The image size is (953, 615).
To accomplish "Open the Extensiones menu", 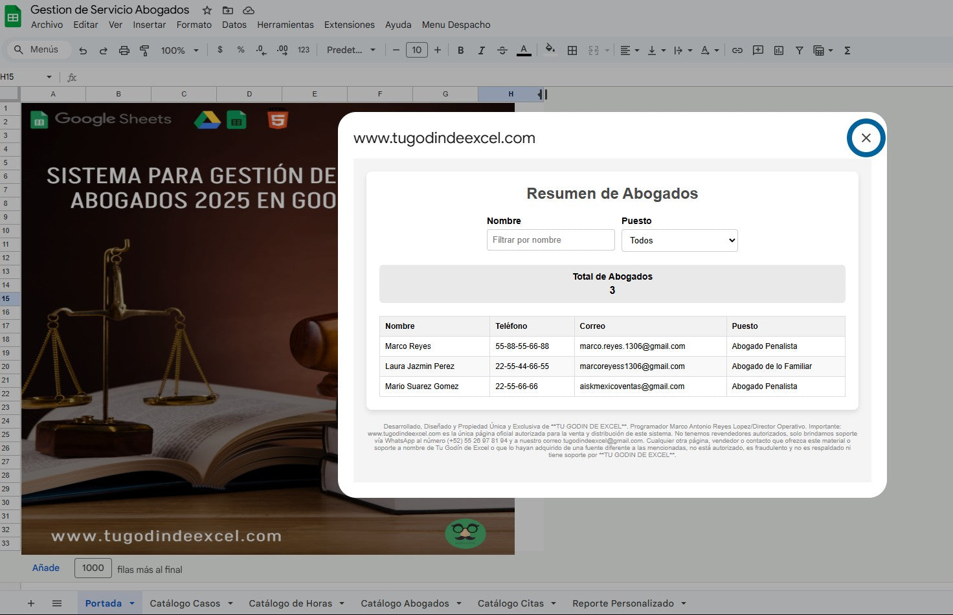I will point(350,25).
